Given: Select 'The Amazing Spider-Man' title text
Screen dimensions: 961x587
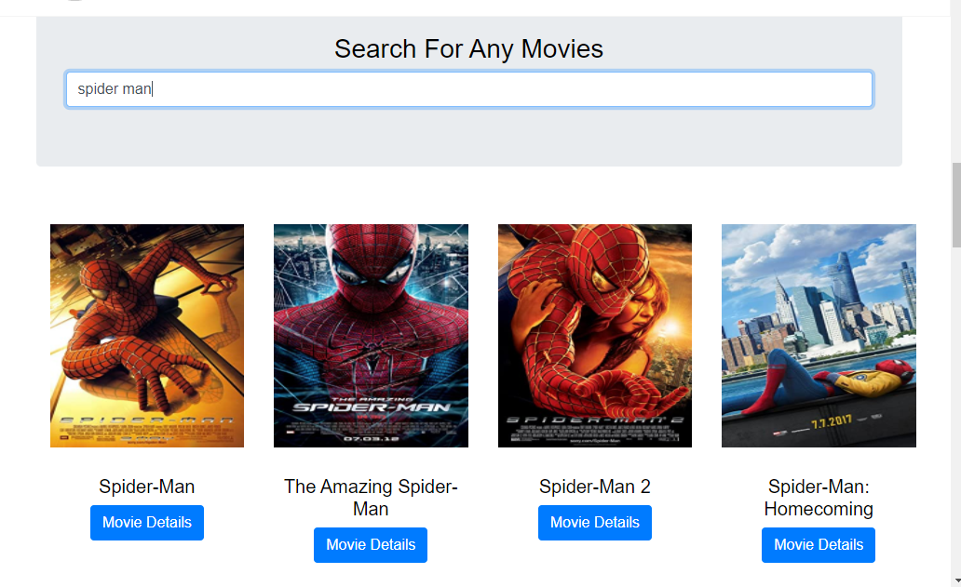Looking at the screenshot, I should (x=371, y=498).
